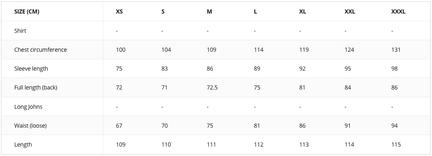Screen dimensions: 432x156
Task: Click the Long Johns section label
Action: 28,106
